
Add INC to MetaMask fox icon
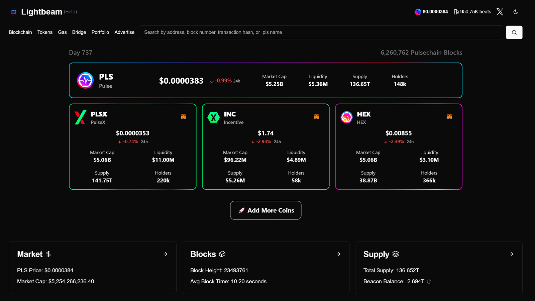coord(317,116)
